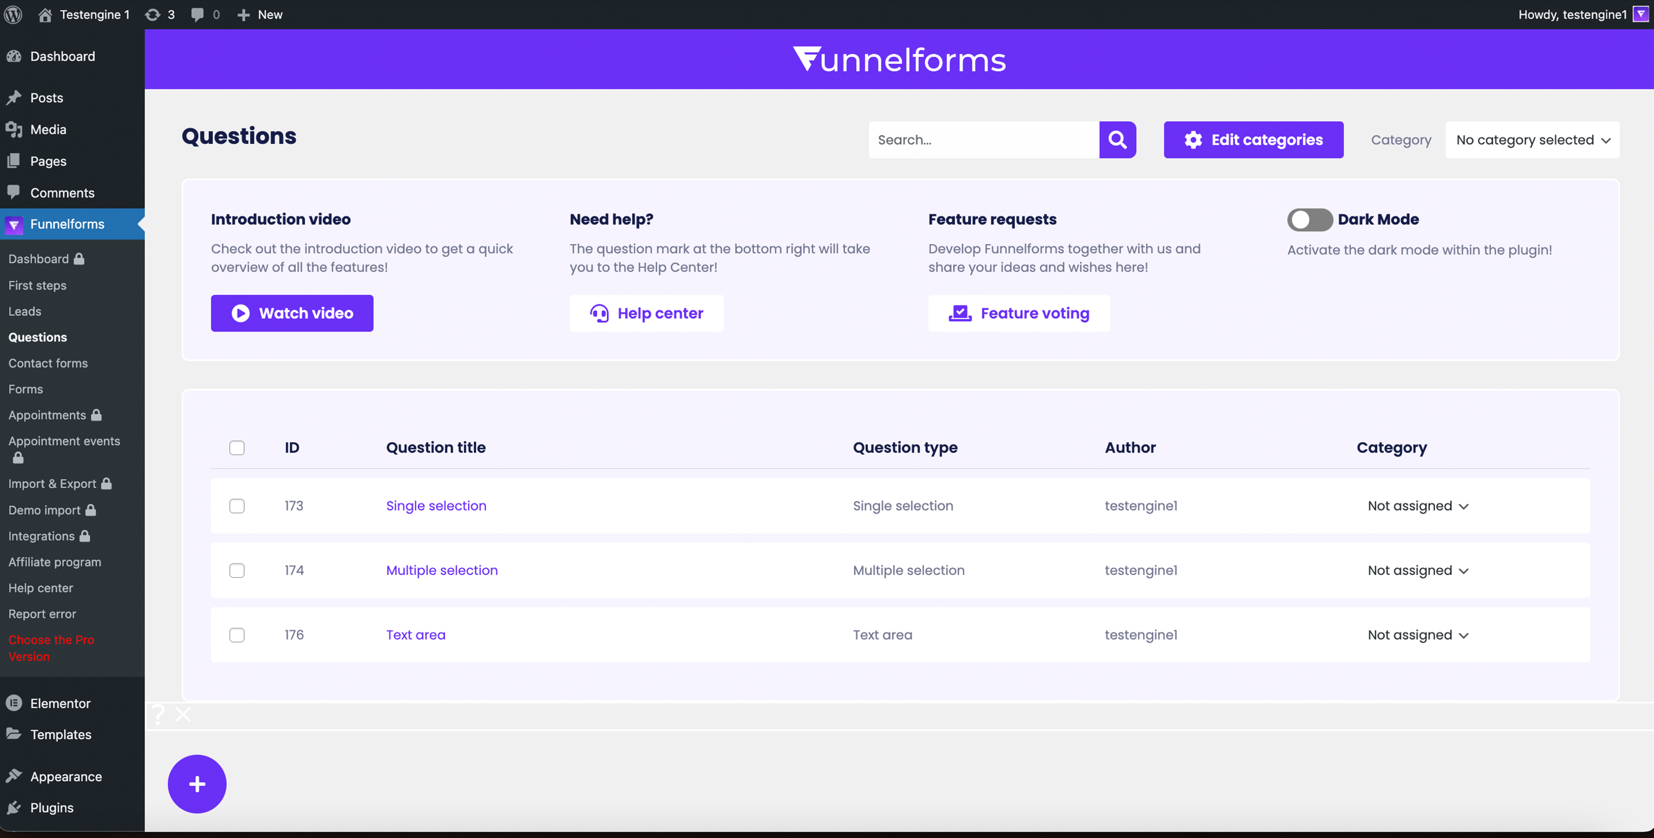Click the Watch video button
The width and height of the screenshot is (1654, 838).
292,314
